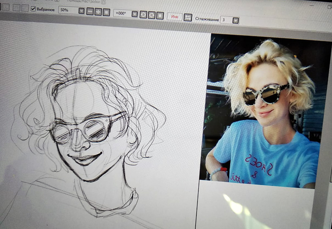
Task: Open the rotation angle dropdown arrow
Action: pos(134,14)
